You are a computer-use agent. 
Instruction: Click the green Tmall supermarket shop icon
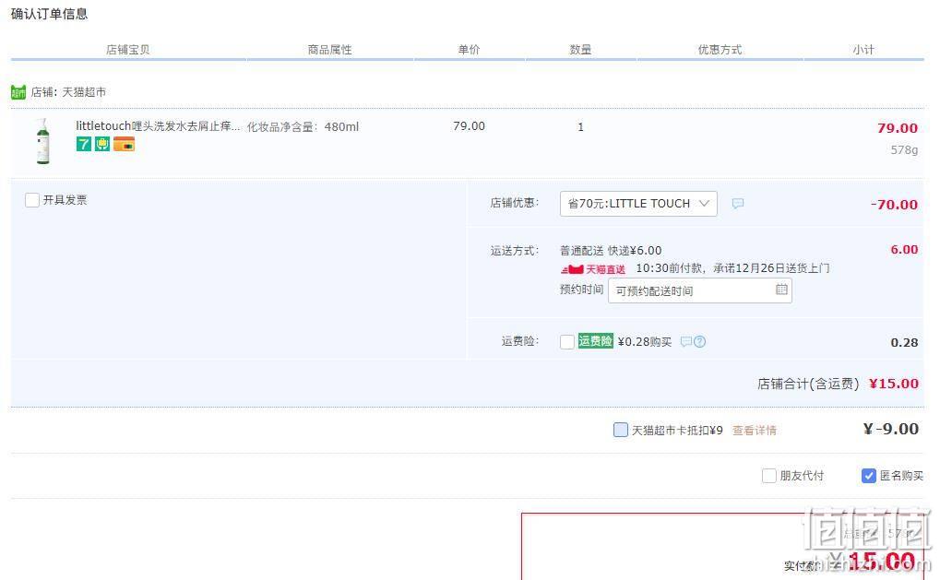point(18,92)
